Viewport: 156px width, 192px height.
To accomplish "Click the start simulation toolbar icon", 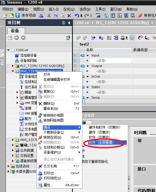I will (x=126, y=16).
